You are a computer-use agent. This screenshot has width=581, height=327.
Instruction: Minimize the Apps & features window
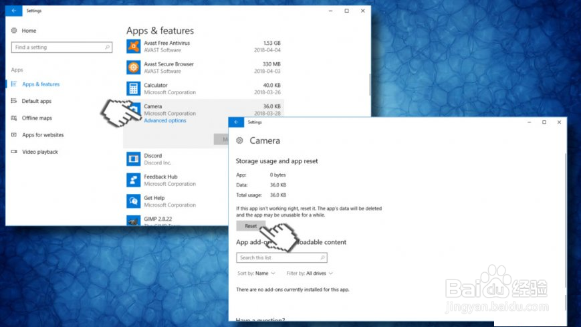[330, 11]
